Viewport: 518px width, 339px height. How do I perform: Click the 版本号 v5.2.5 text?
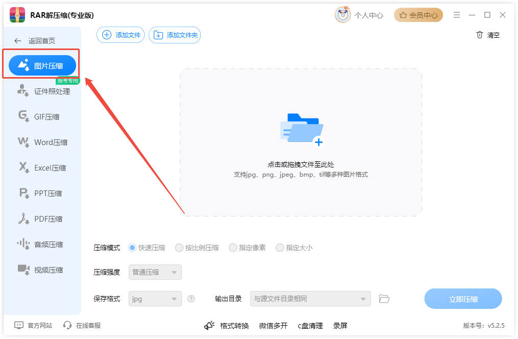tap(484, 326)
